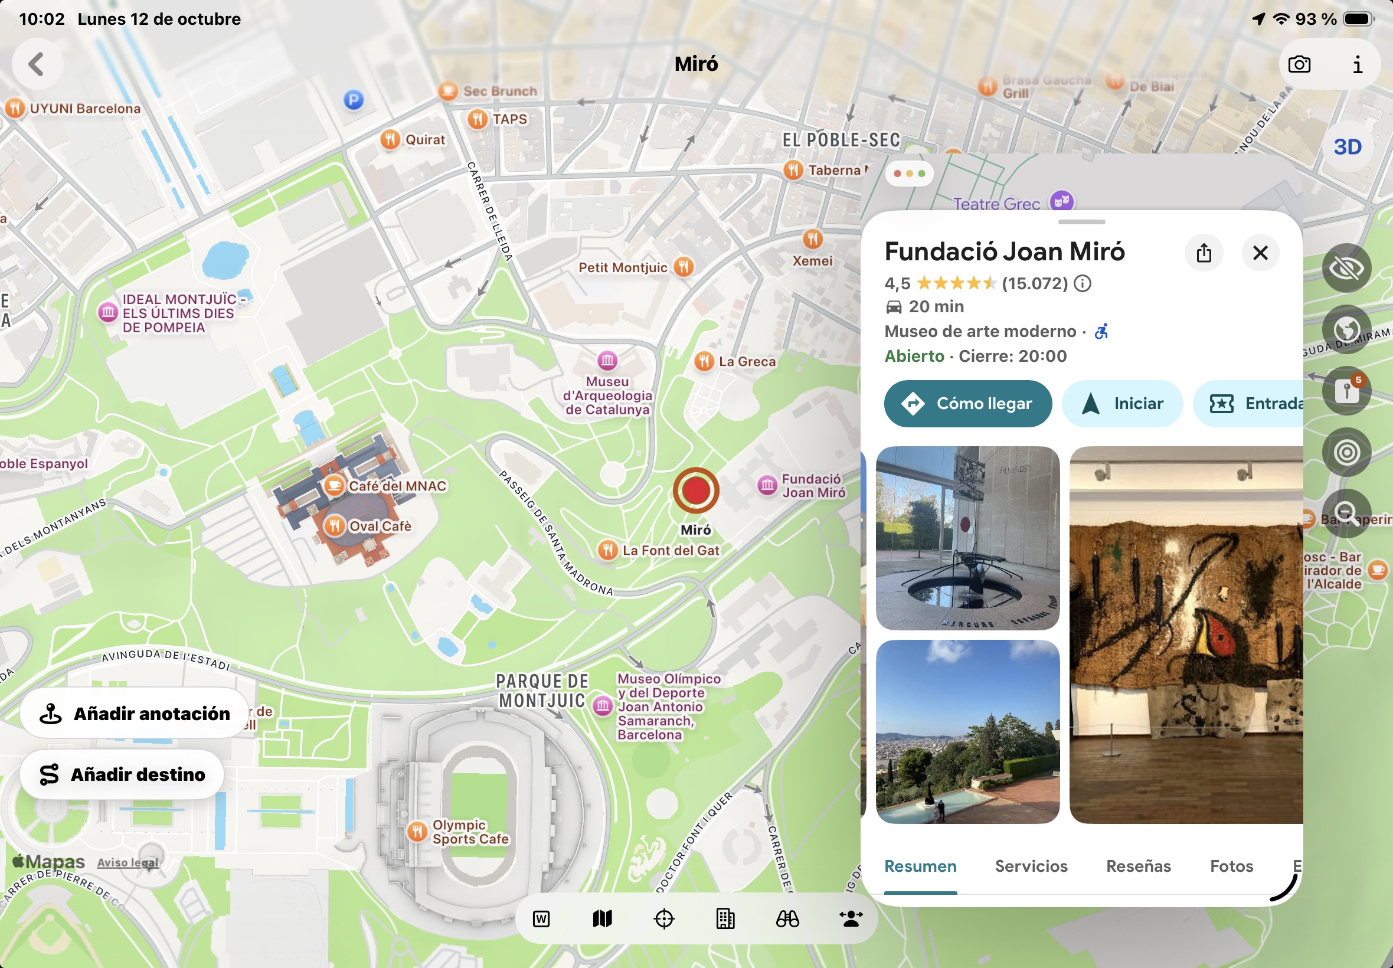Open the Servicios tab
The width and height of the screenshot is (1393, 968).
(1031, 866)
